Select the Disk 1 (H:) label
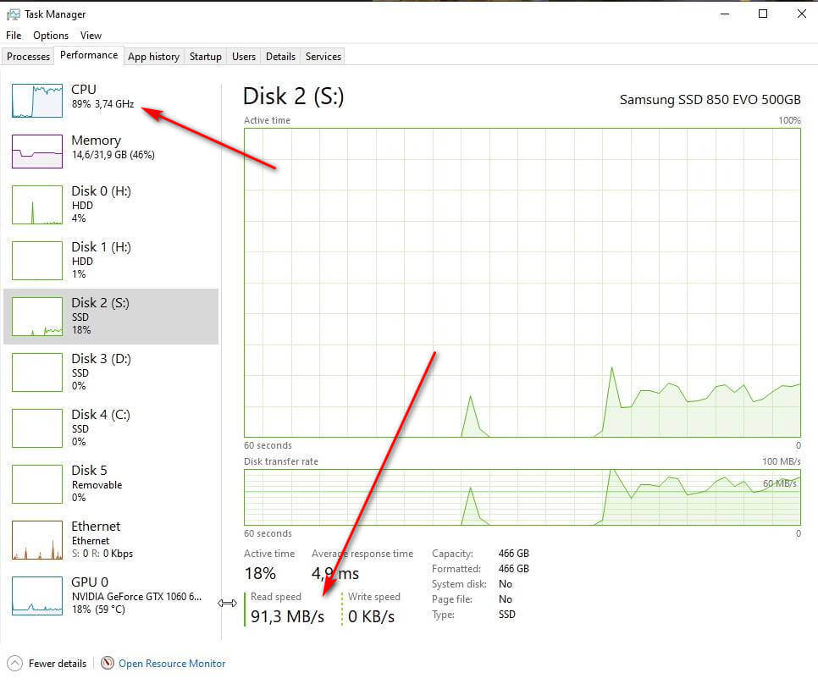The width and height of the screenshot is (818, 684). 102,246
